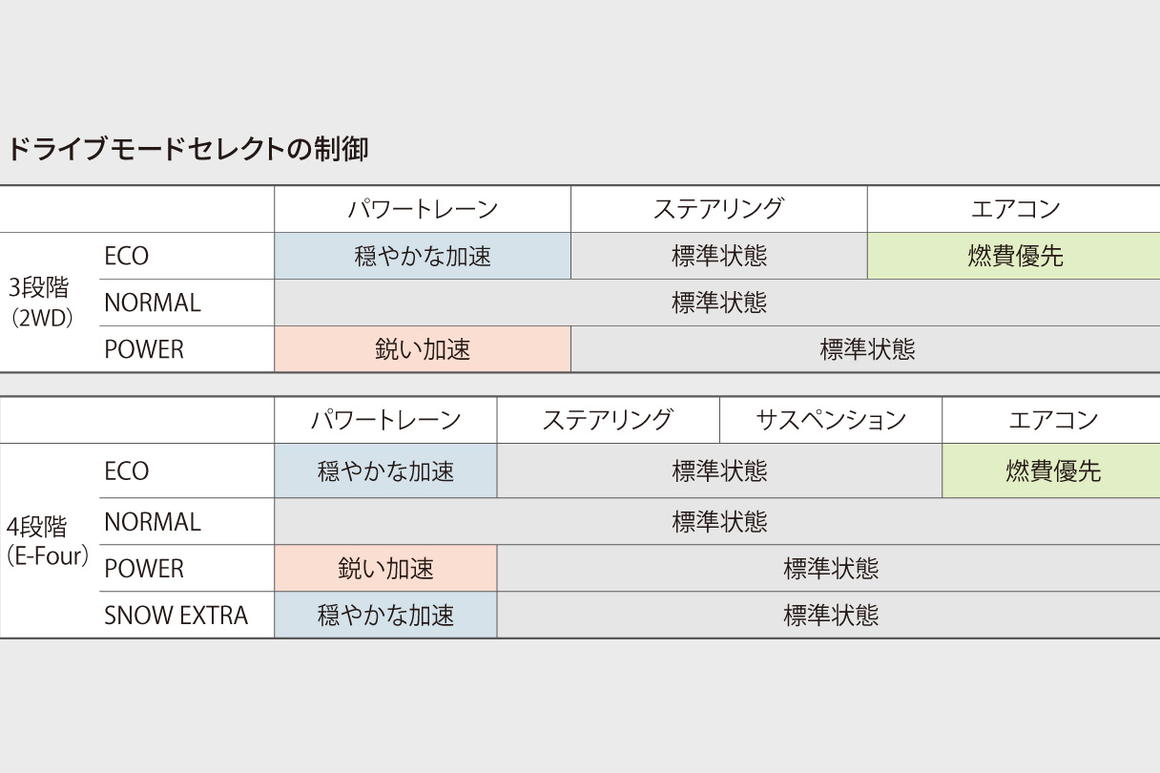Click the pink 鋭い加速 cell in the 2WD table

pos(423,349)
